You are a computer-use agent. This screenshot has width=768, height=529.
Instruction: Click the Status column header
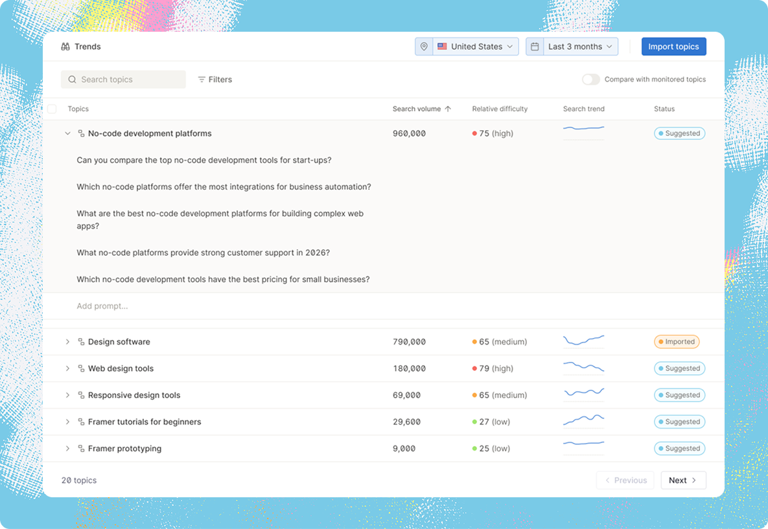(664, 109)
